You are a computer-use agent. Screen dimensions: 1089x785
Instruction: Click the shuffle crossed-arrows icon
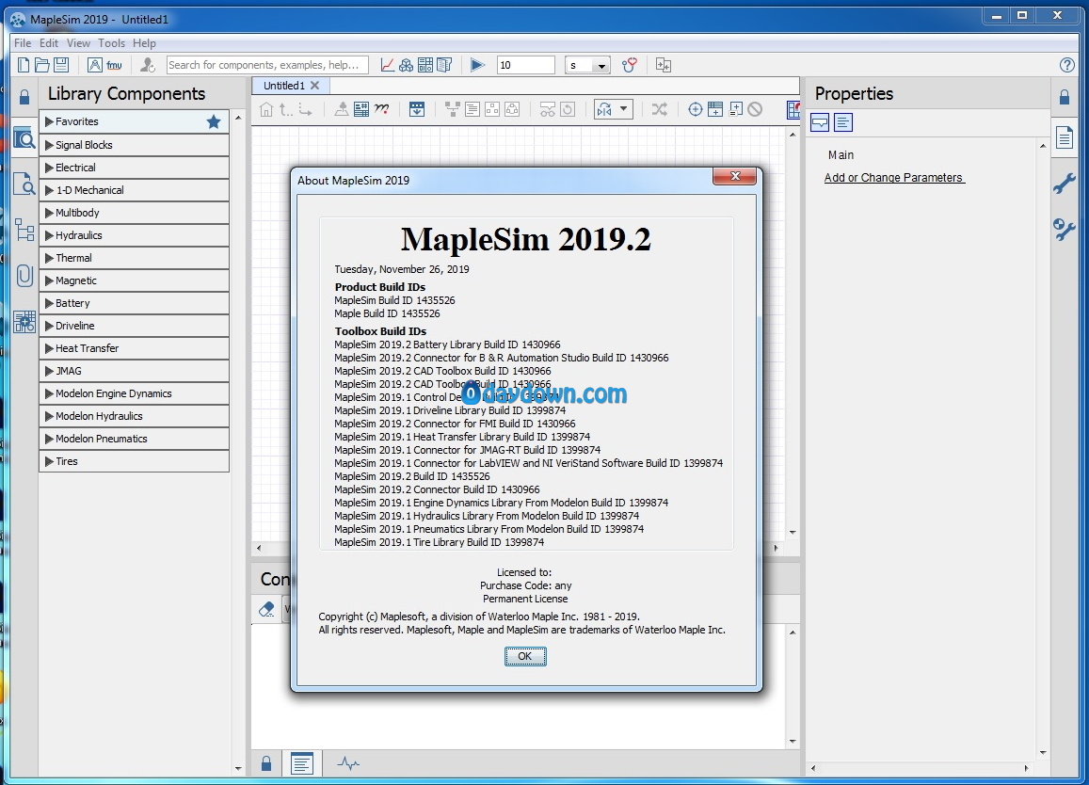click(x=659, y=109)
